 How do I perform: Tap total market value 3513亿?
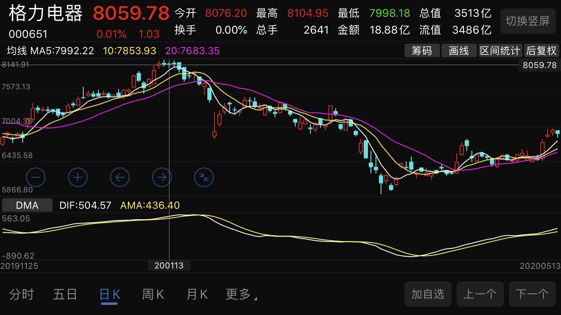pos(473,13)
